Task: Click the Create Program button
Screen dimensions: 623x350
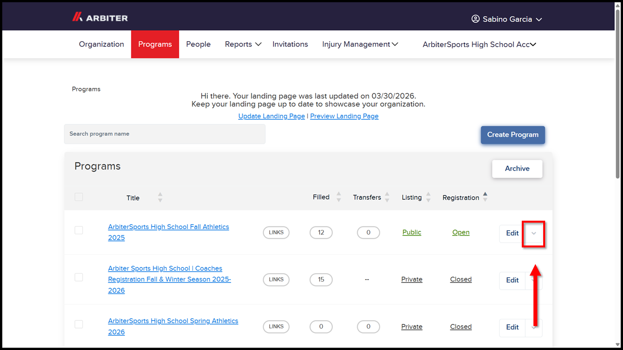Action: coord(513,135)
